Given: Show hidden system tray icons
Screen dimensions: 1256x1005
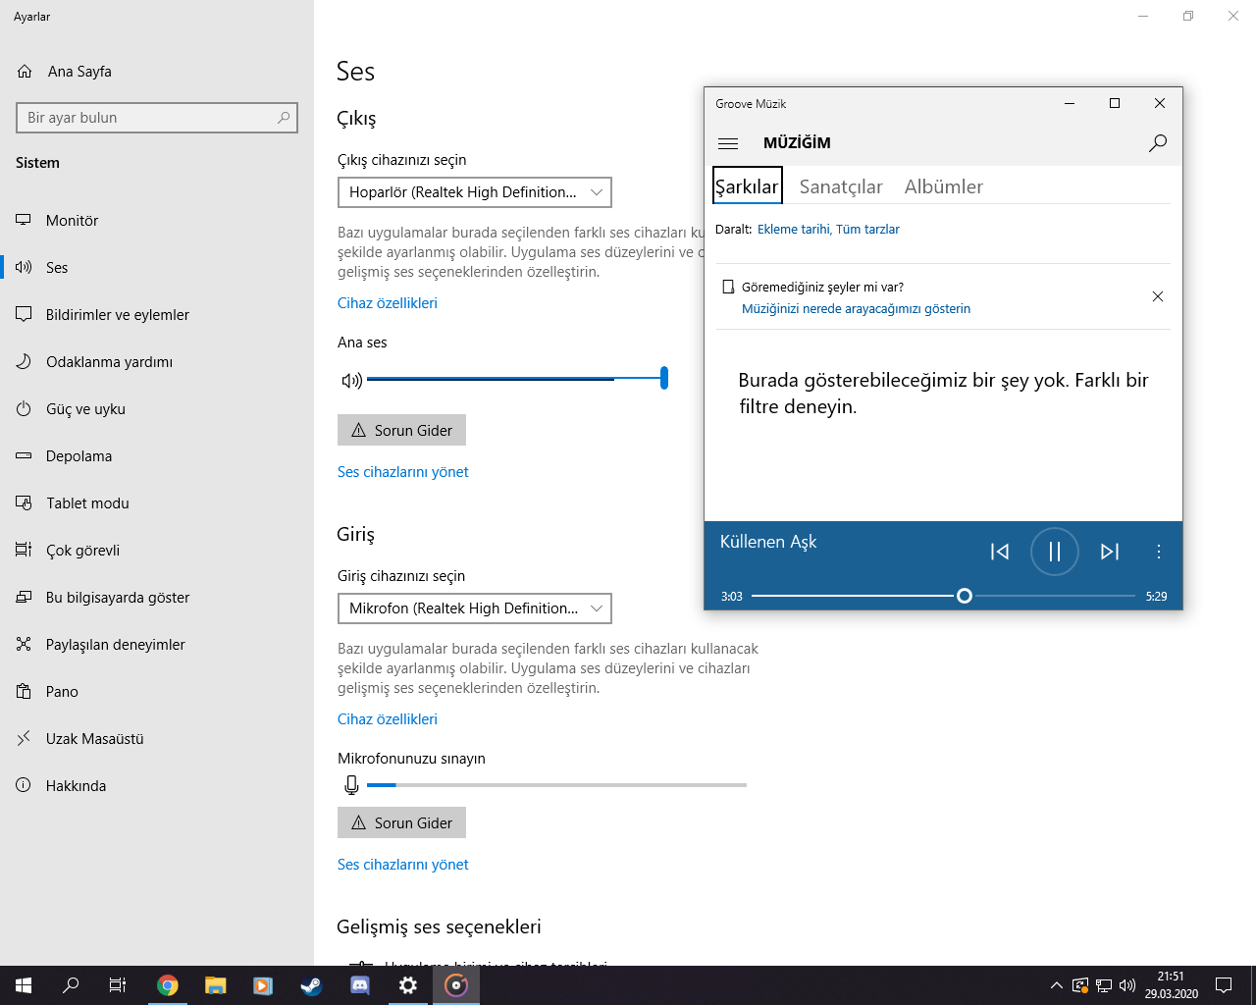Looking at the screenshot, I should point(1056,985).
